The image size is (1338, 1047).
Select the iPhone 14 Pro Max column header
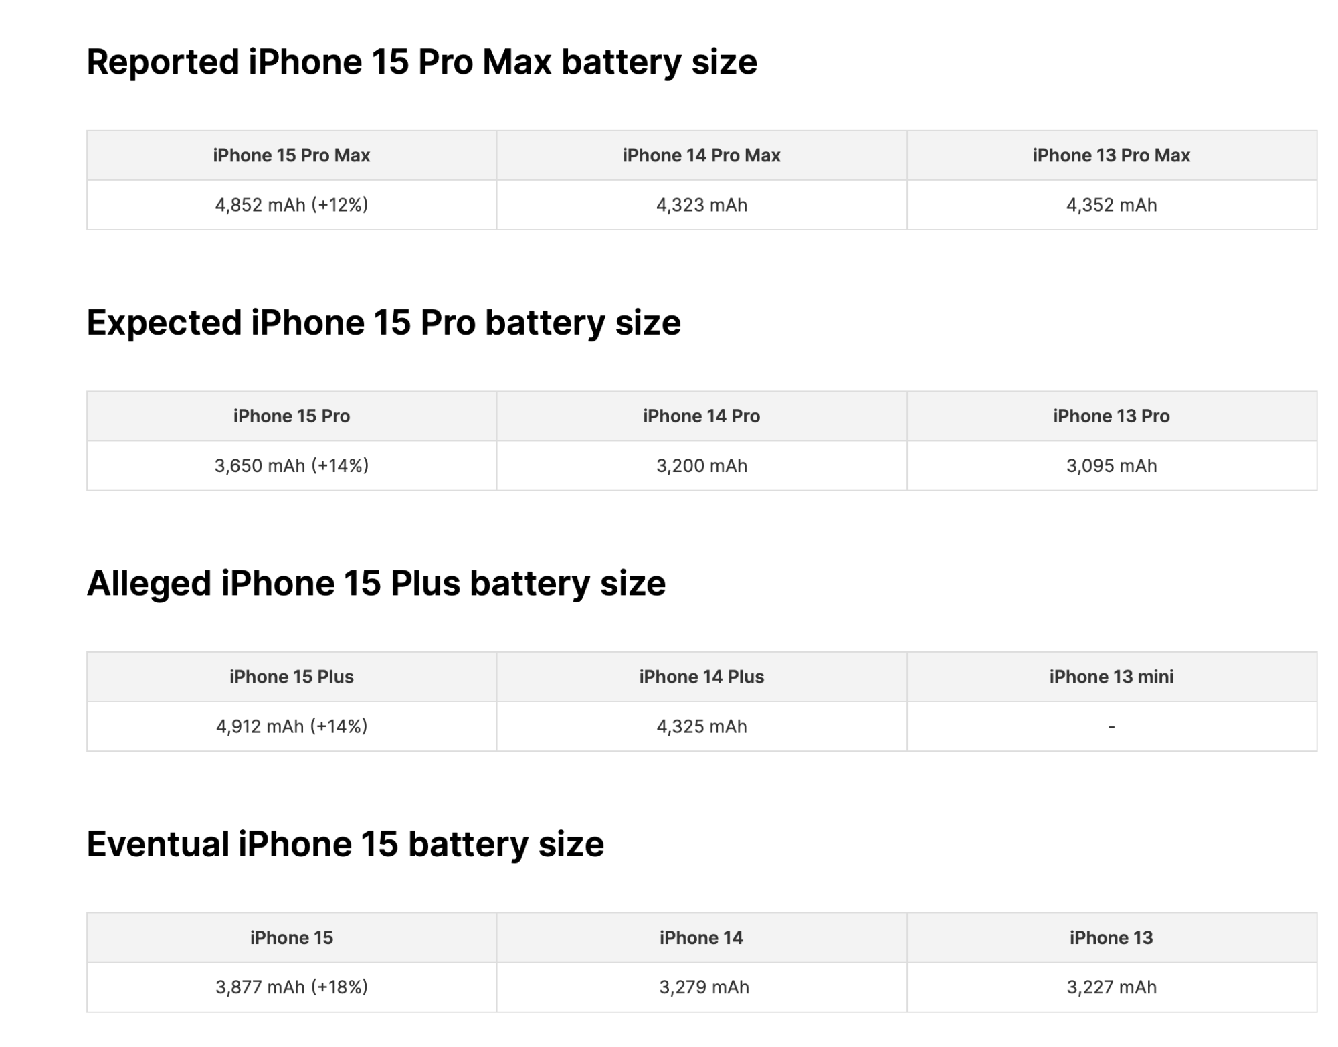(701, 155)
